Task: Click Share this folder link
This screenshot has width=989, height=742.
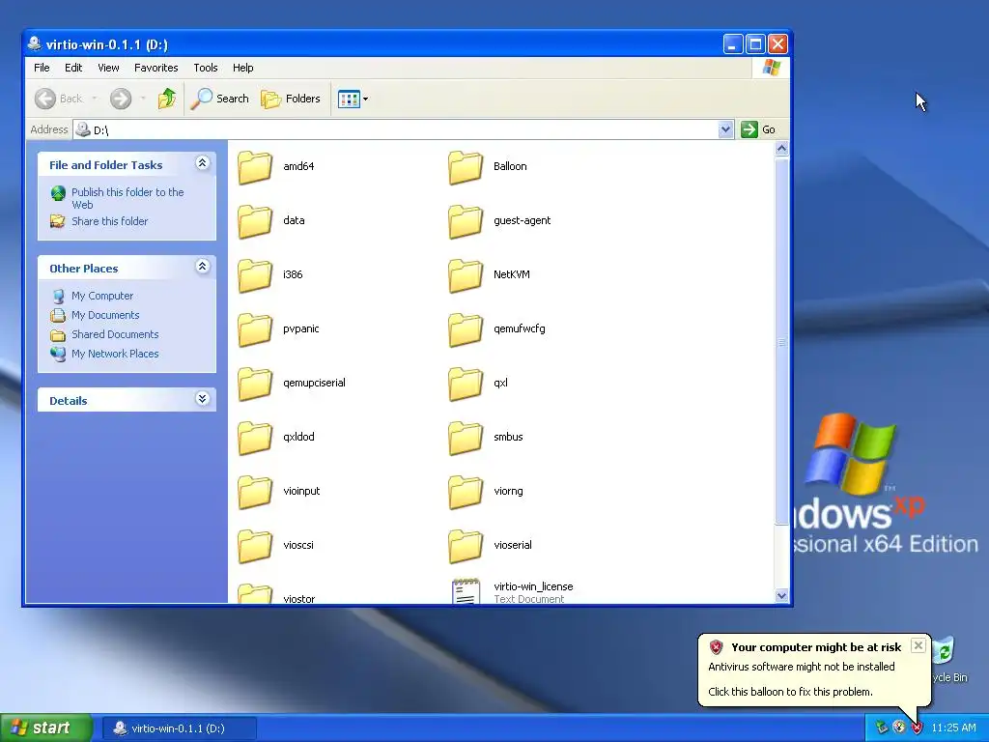Action: click(110, 221)
